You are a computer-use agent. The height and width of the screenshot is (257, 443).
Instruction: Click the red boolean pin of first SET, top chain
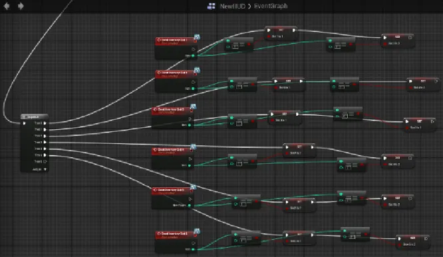[x=269, y=37]
